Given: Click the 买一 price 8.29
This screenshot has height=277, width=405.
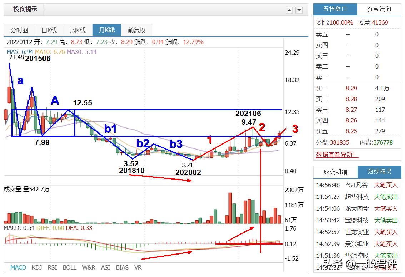Looking at the screenshot, I should tap(351, 88).
